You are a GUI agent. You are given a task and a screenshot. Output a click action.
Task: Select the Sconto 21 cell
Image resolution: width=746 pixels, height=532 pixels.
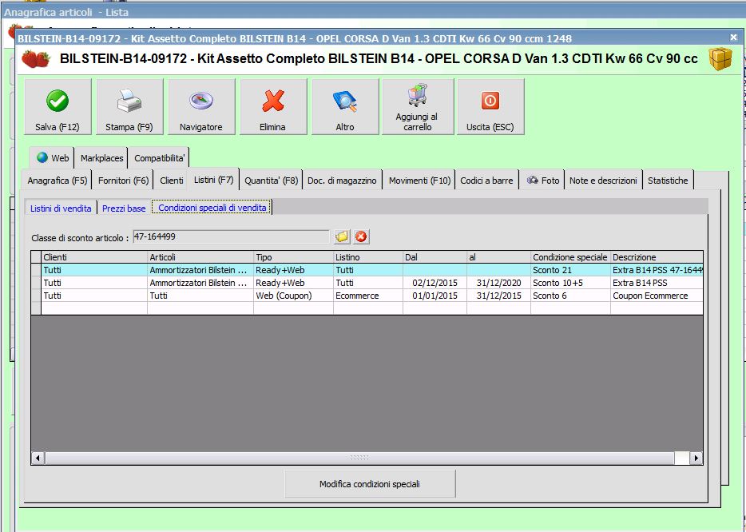pos(570,270)
